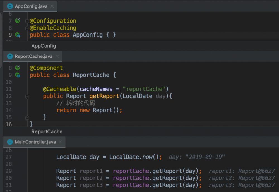The image size is (279, 192).
Task: Close the MainController.java tab
Action: pos(61,142)
